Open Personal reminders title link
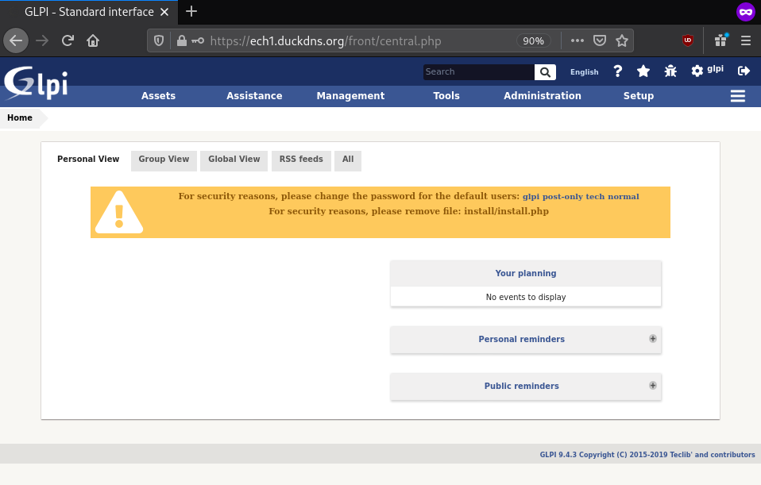 [522, 339]
